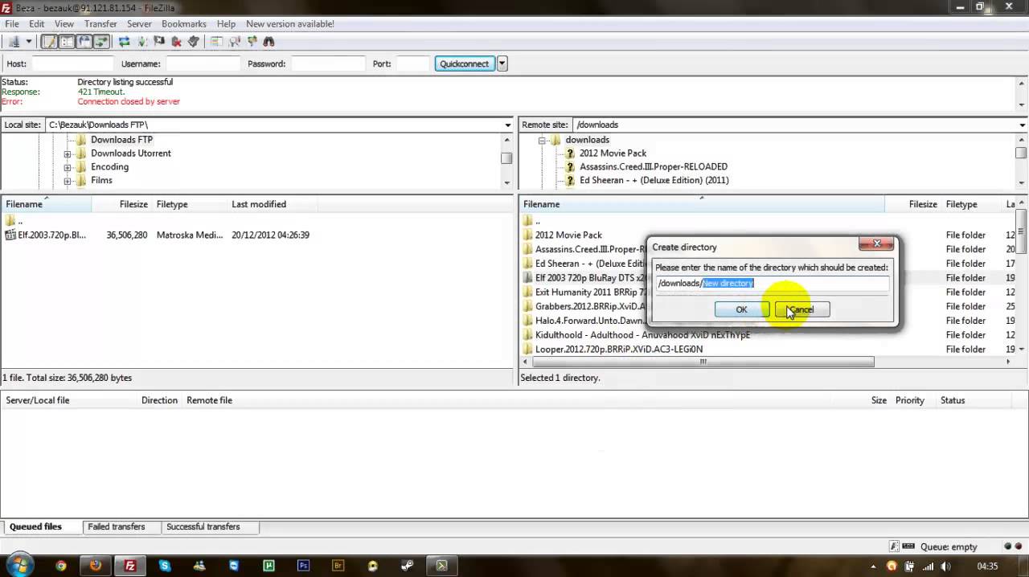
Task: Open Photoshop from the taskbar
Action: pos(303,566)
